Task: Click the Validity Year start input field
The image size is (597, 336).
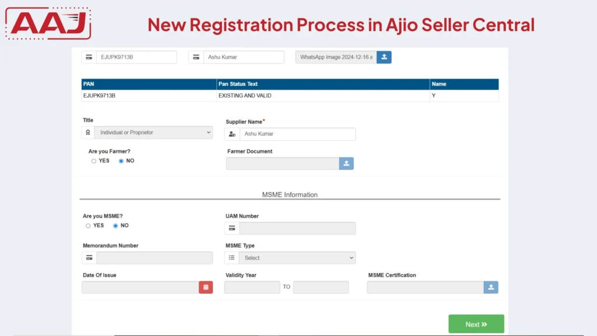Action: [252, 287]
